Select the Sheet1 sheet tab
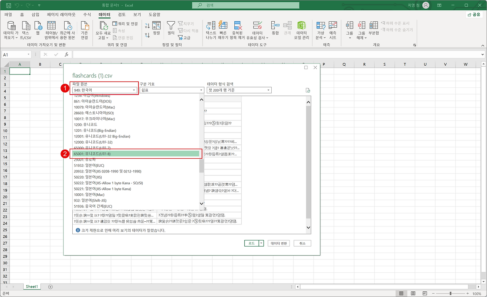Screen dimensions: 487x297 [32, 287]
